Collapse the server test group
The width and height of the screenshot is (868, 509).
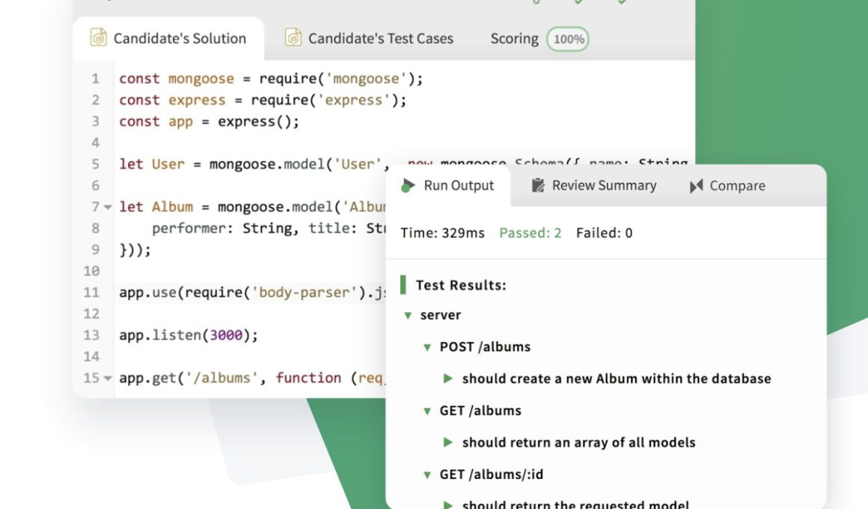[408, 316]
